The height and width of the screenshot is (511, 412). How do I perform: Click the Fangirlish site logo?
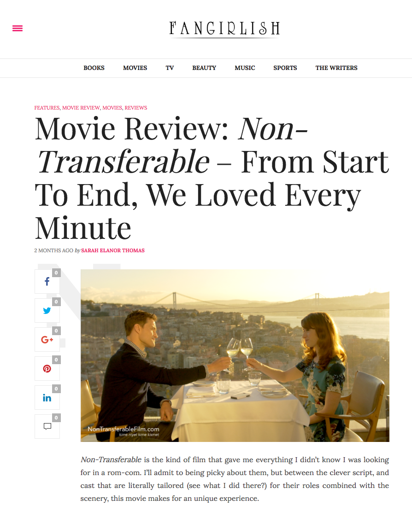coord(224,29)
